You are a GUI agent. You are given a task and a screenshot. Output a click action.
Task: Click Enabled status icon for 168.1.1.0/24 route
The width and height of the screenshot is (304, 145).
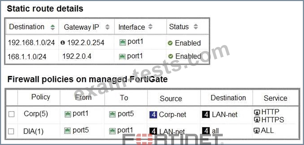click(x=171, y=56)
